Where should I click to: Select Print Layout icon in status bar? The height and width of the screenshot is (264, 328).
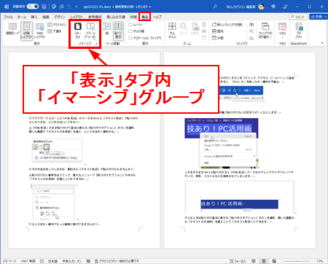(264, 261)
